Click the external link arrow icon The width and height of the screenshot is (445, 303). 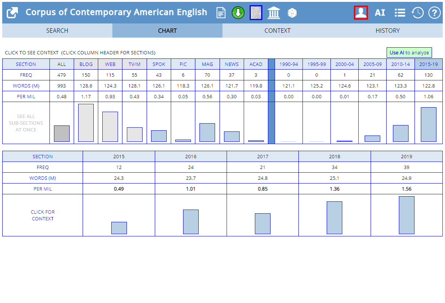[12, 13]
